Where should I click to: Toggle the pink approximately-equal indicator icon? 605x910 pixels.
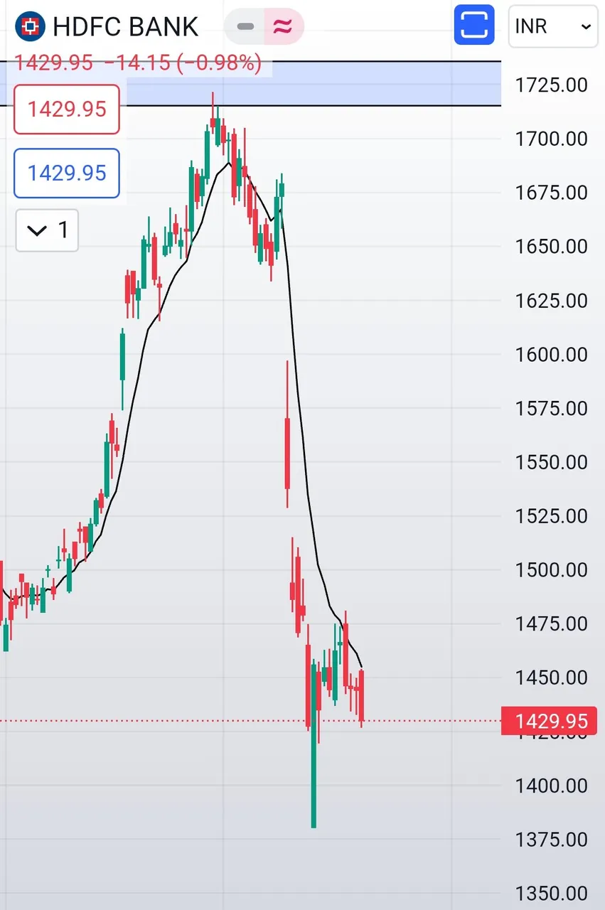click(283, 27)
